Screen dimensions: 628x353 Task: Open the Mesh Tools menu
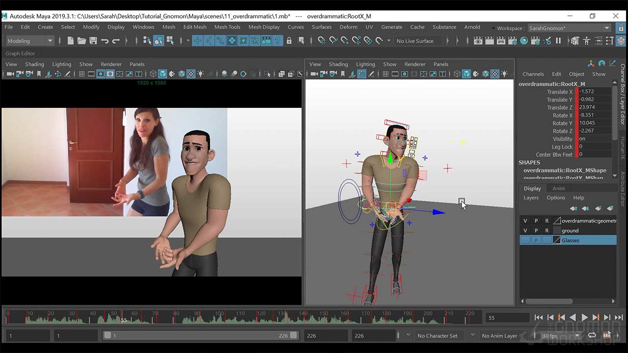[227, 27]
